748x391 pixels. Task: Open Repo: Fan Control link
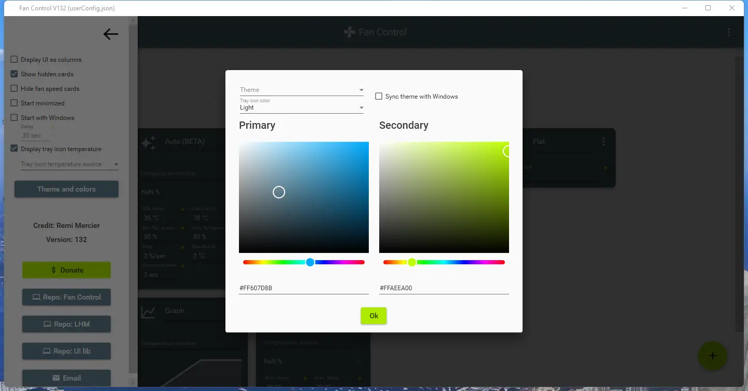(x=66, y=297)
